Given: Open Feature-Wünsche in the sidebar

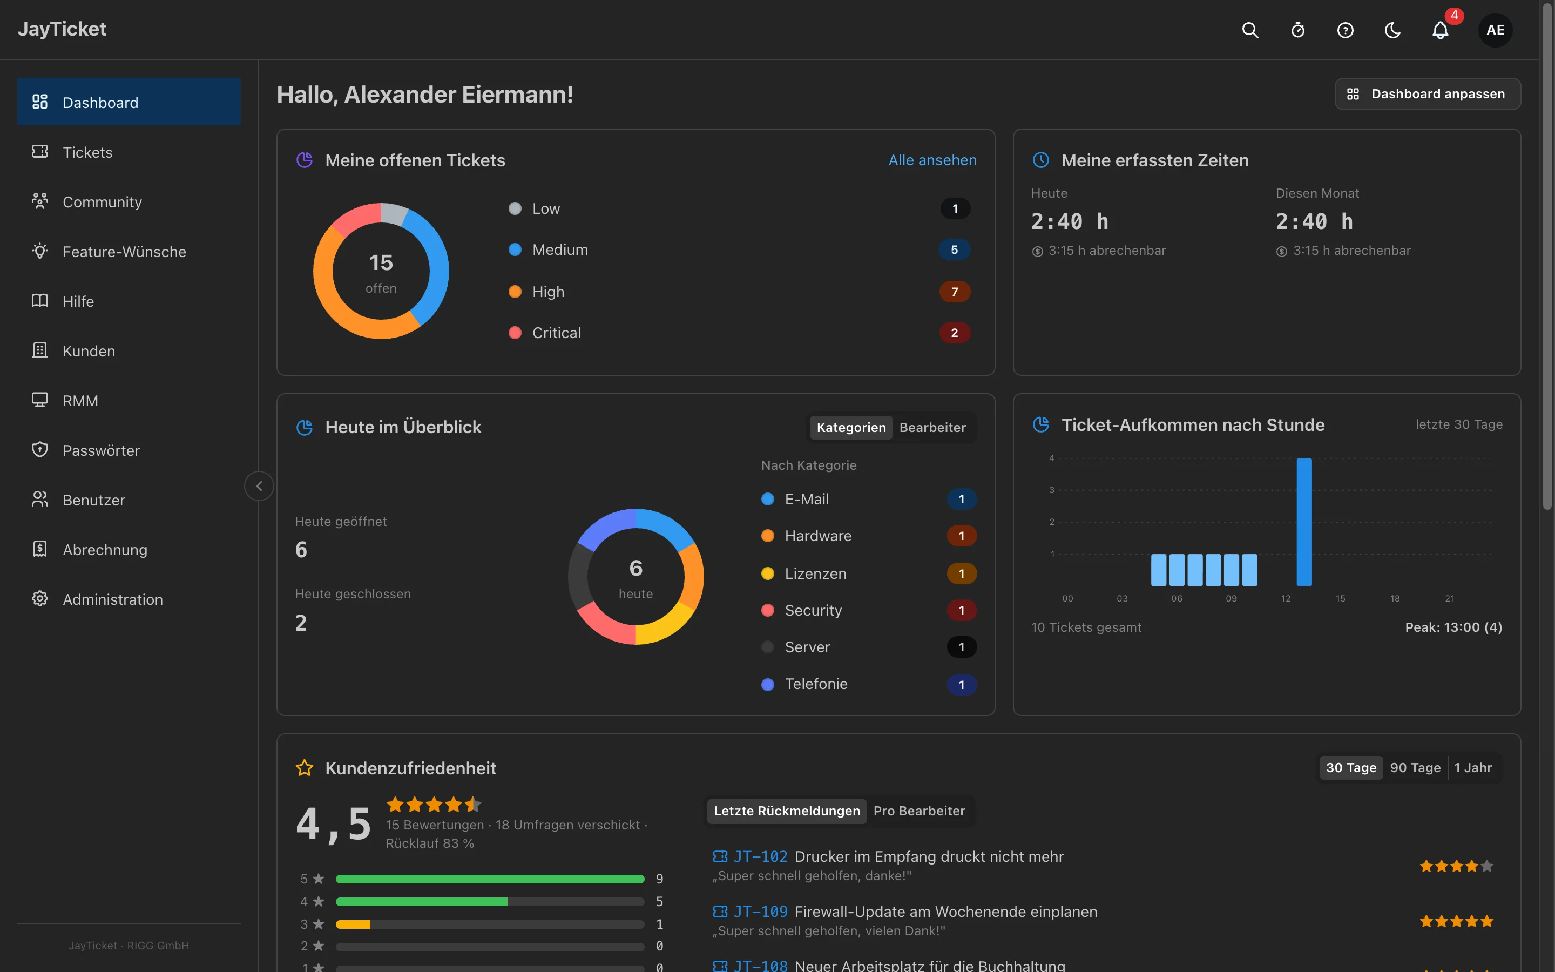Looking at the screenshot, I should tap(129, 251).
